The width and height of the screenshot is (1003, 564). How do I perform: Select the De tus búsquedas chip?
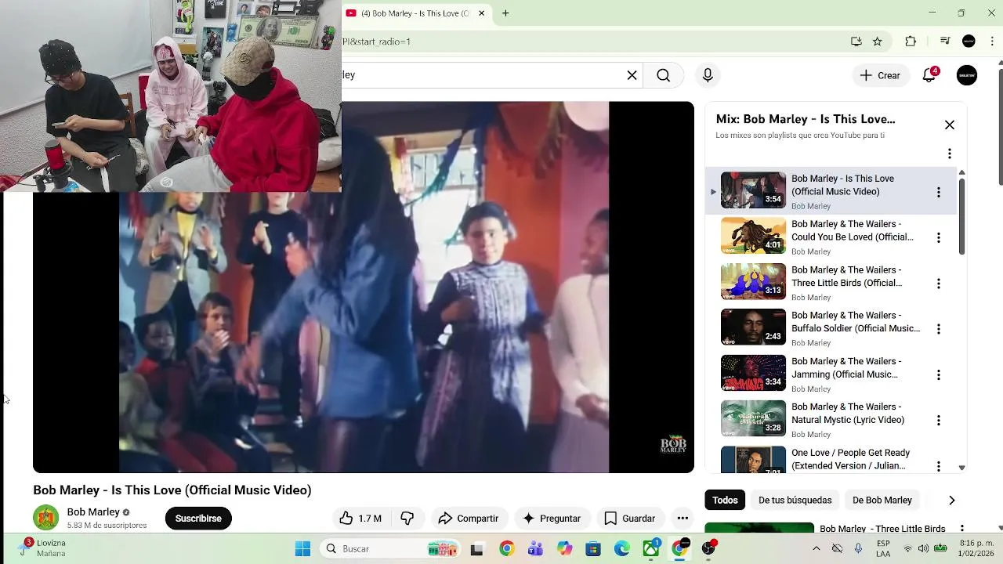795,500
